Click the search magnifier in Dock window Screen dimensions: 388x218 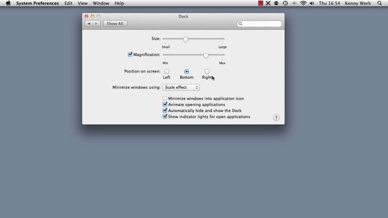[240, 24]
